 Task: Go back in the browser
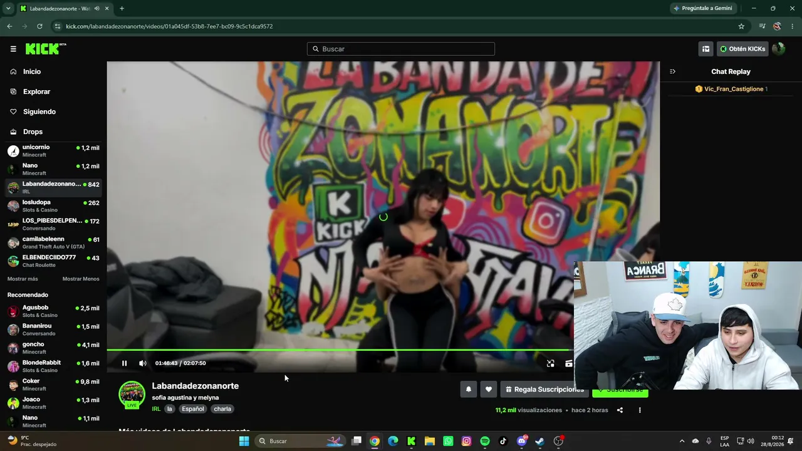(x=9, y=26)
